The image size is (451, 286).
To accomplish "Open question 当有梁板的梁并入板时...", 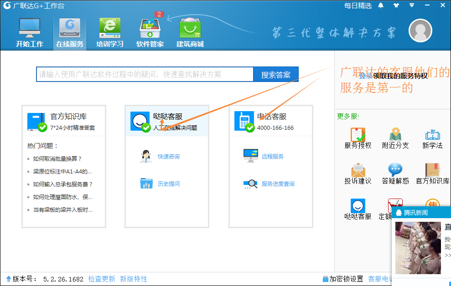I will pyautogui.click(x=63, y=210).
